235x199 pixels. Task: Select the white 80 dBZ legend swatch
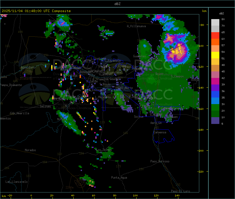(215, 22)
